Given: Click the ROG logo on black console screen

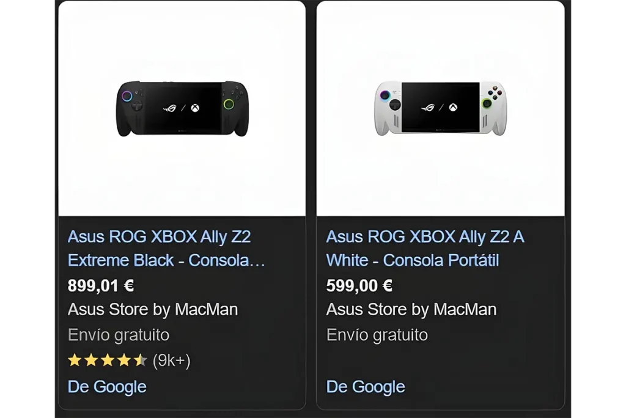Looking at the screenshot, I should pyautogui.click(x=170, y=108).
